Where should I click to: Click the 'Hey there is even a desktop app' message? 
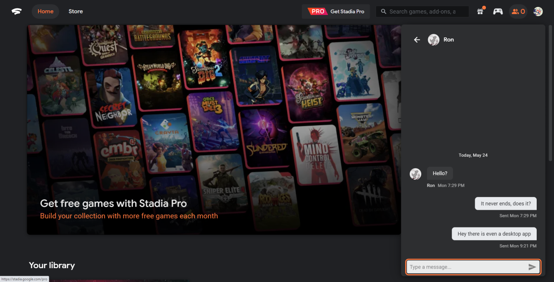pos(494,234)
